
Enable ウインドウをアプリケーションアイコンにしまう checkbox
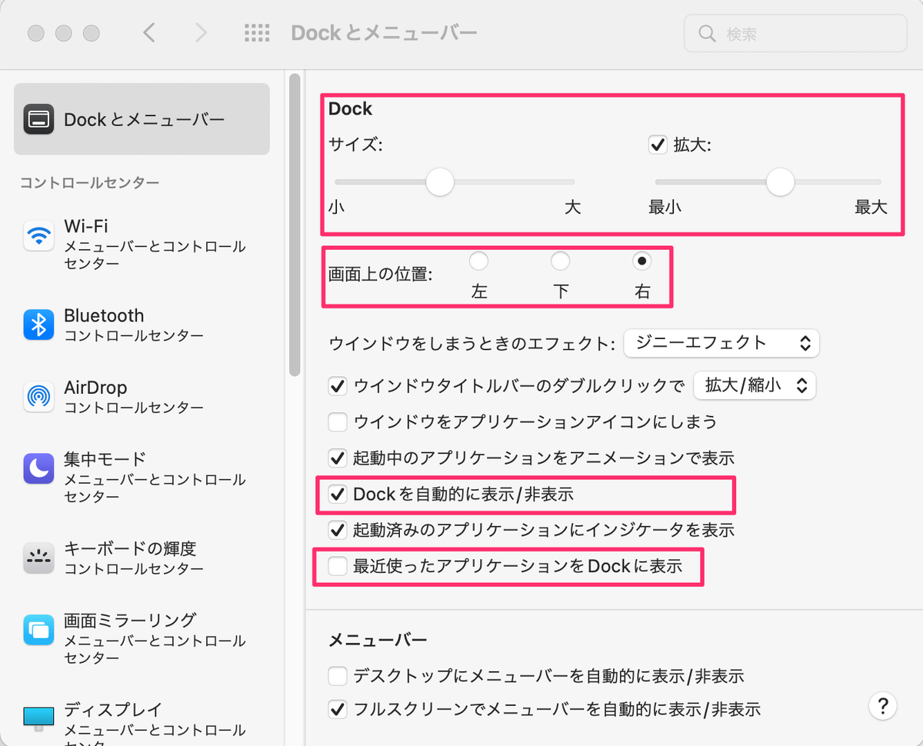coord(338,421)
